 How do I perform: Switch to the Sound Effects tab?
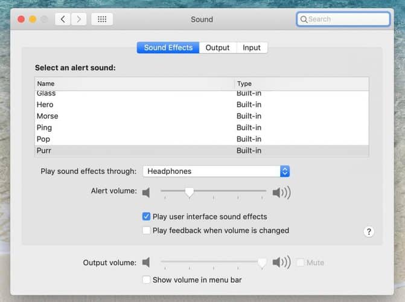(x=168, y=48)
